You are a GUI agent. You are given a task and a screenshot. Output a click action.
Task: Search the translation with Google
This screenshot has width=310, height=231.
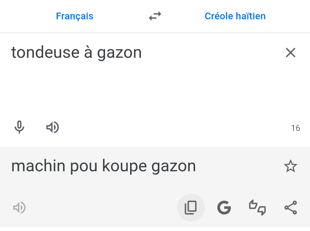coord(224,208)
